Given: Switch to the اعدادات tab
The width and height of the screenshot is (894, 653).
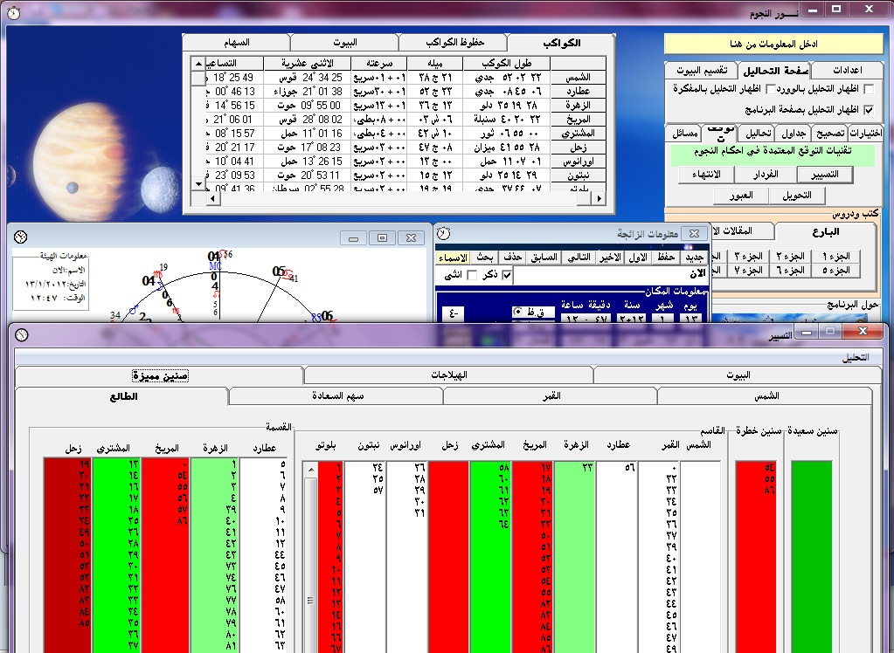Looking at the screenshot, I should [848, 70].
